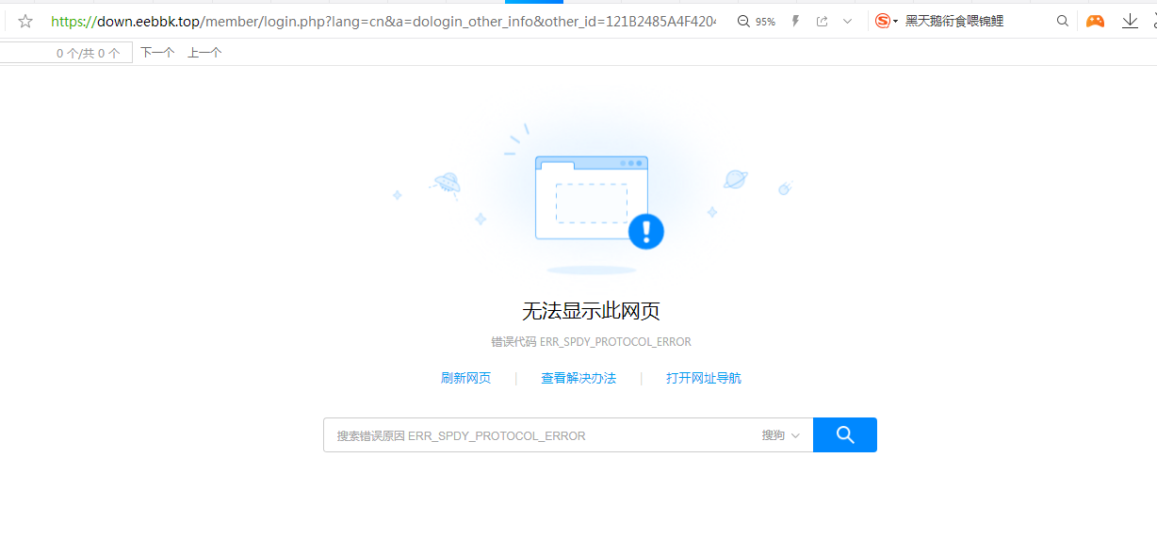Open the 打开网址导航 link
Viewport: 1157px width, 556px height.
coord(704,378)
